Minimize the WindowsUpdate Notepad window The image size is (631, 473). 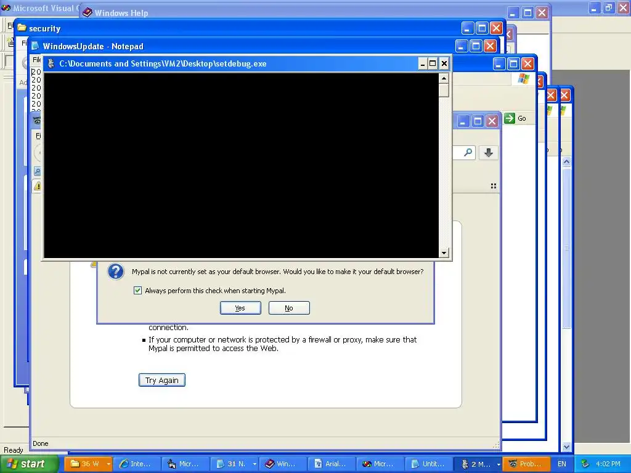[x=461, y=46]
